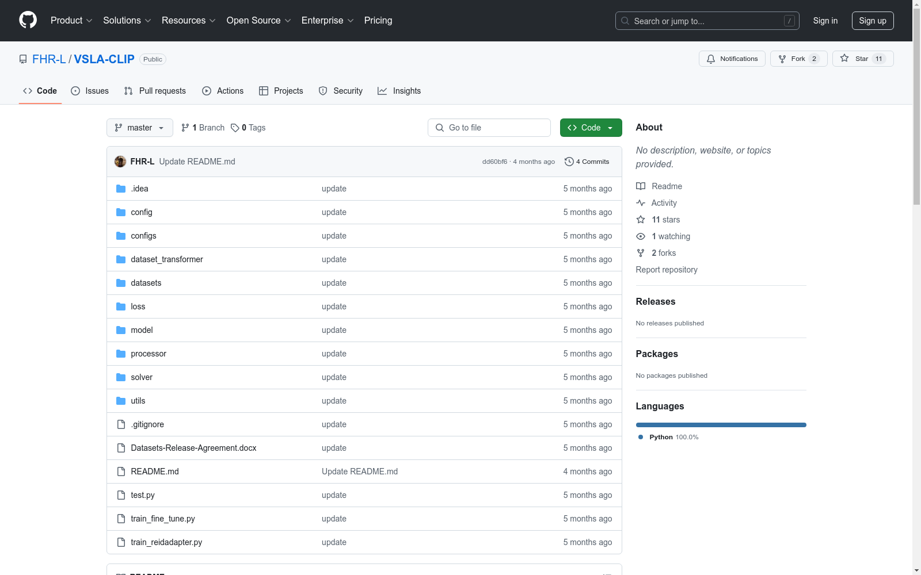Open the Insights tab
Image resolution: width=921 pixels, height=575 pixels.
point(399,91)
